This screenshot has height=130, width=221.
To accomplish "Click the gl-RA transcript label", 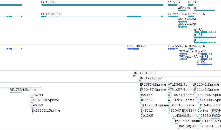I will pyautogui.click(x=198, y=30).
